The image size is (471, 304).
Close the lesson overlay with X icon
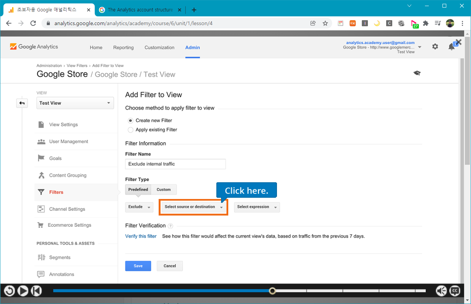[x=458, y=42]
